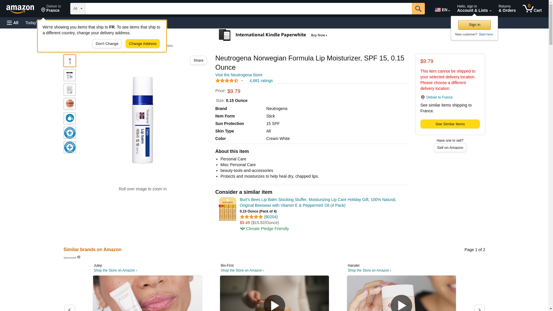The image size is (553, 311).
Task: Click the Sell on Amazon button
Action: click(x=450, y=147)
